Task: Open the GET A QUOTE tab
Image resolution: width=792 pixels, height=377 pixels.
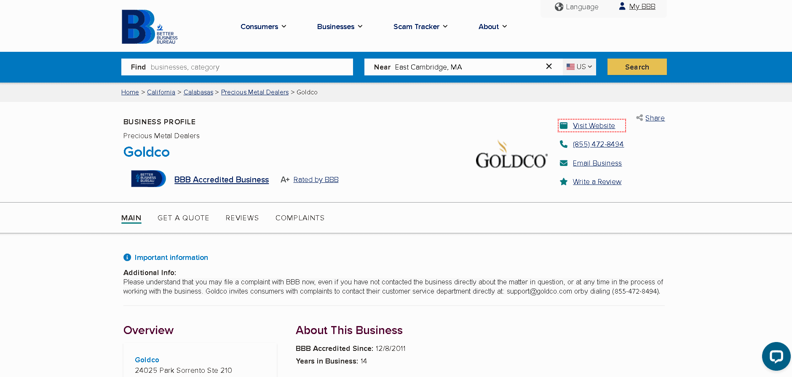Action: point(183,218)
